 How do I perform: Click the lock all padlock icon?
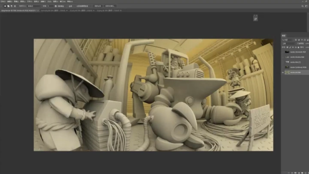click(x=298, y=47)
